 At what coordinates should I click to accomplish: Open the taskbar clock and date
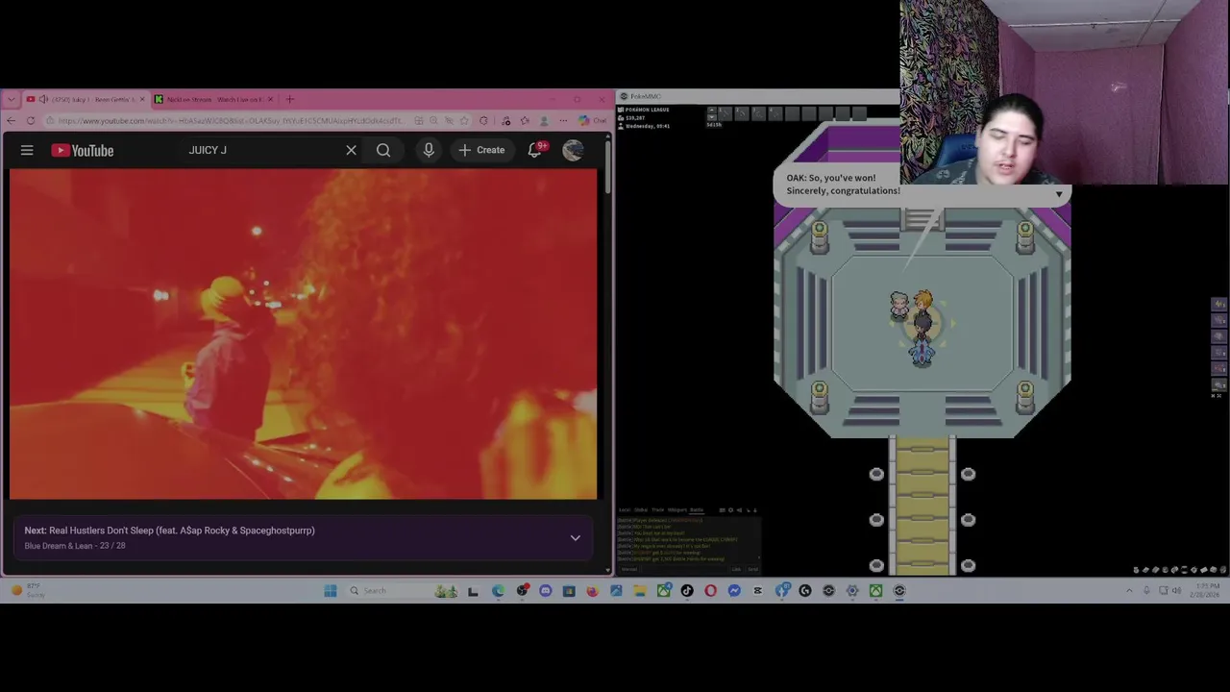coord(1204,590)
